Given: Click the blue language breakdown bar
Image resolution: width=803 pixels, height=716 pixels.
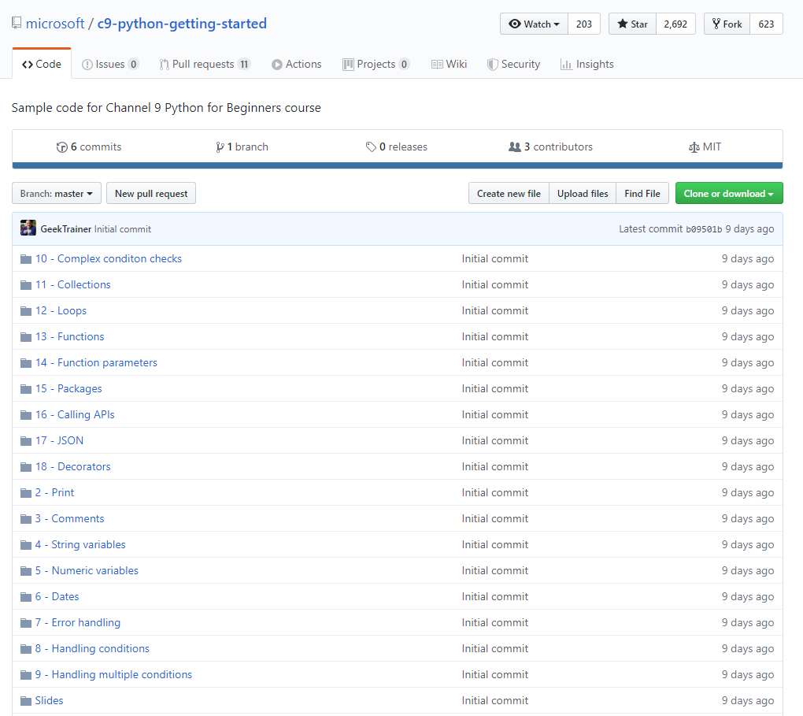Looking at the screenshot, I should tap(398, 165).
